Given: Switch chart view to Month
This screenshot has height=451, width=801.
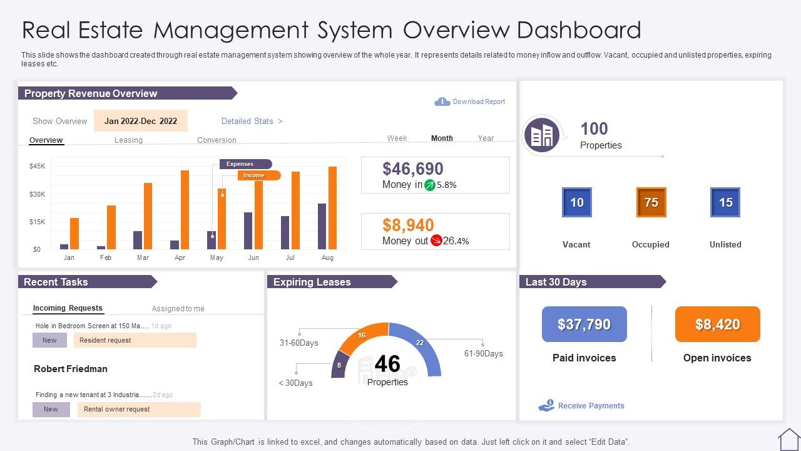Looking at the screenshot, I should (442, 138).
